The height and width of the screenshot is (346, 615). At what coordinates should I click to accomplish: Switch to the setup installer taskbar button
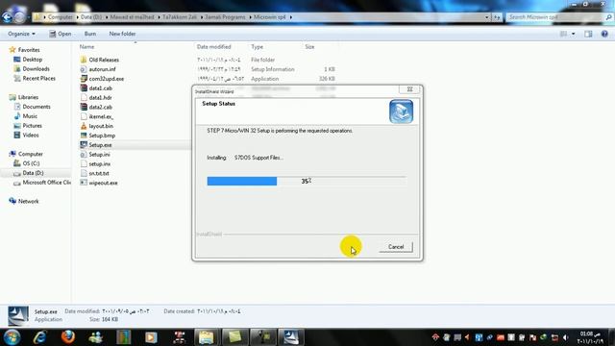click(x=290, y=337)
